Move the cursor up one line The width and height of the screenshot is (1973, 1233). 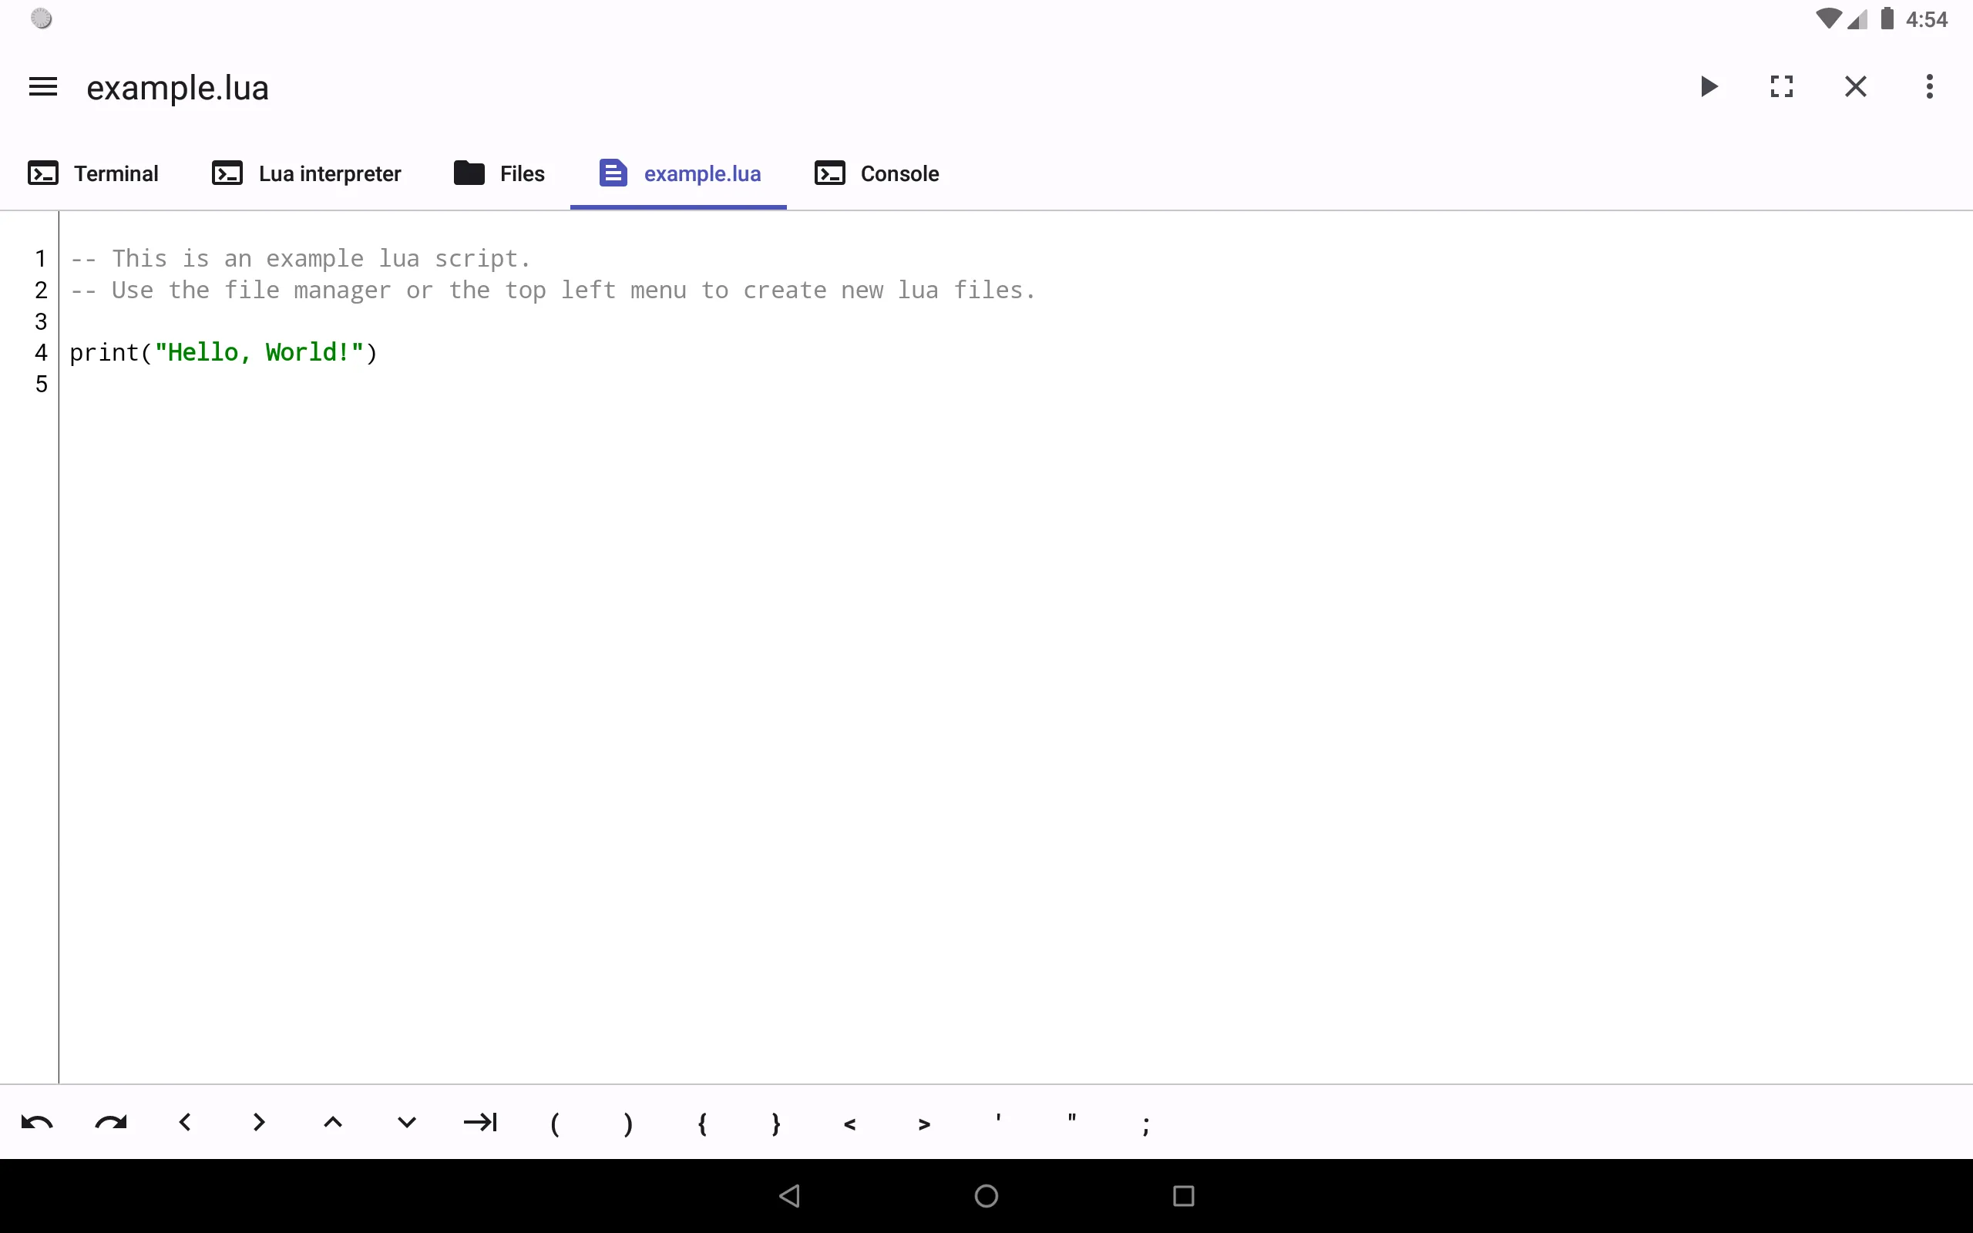click(333, 1122)
